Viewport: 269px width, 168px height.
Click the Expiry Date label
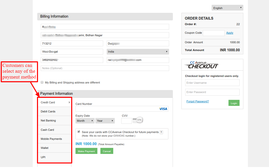click(83, 116)
